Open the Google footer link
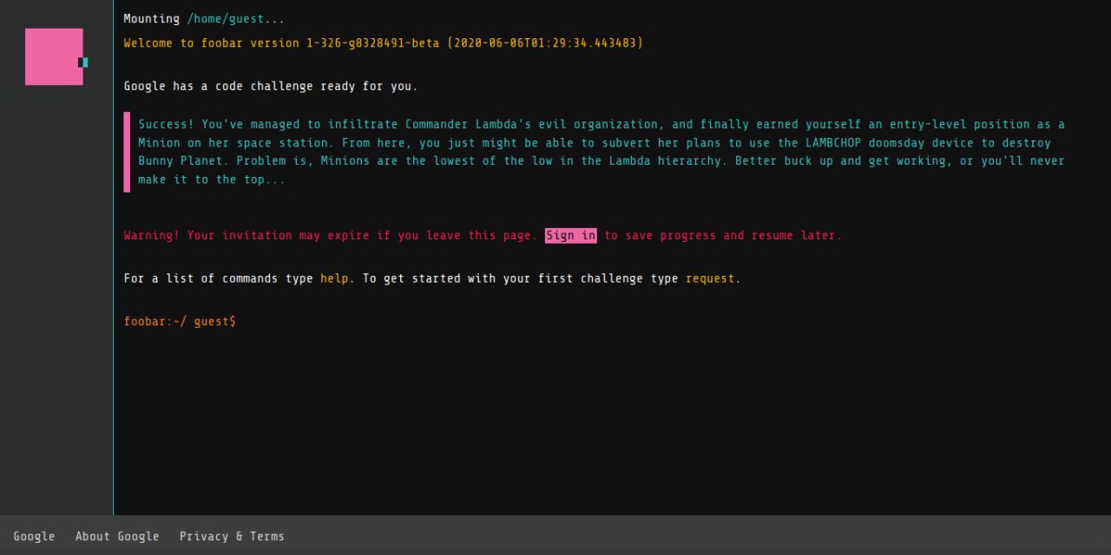The height and width of the screenshot is (555, 1111). pyautogui.click(x=34, y=537)
